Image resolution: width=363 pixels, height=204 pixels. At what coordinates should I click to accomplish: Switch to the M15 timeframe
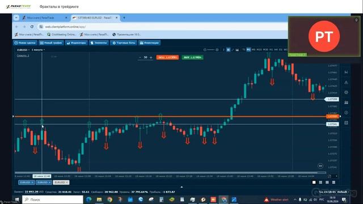(259, 50)
